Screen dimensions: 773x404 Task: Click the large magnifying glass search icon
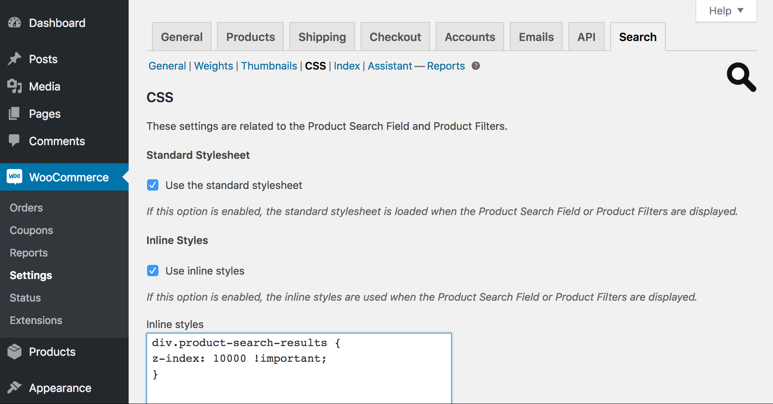(x=742, y=77)
